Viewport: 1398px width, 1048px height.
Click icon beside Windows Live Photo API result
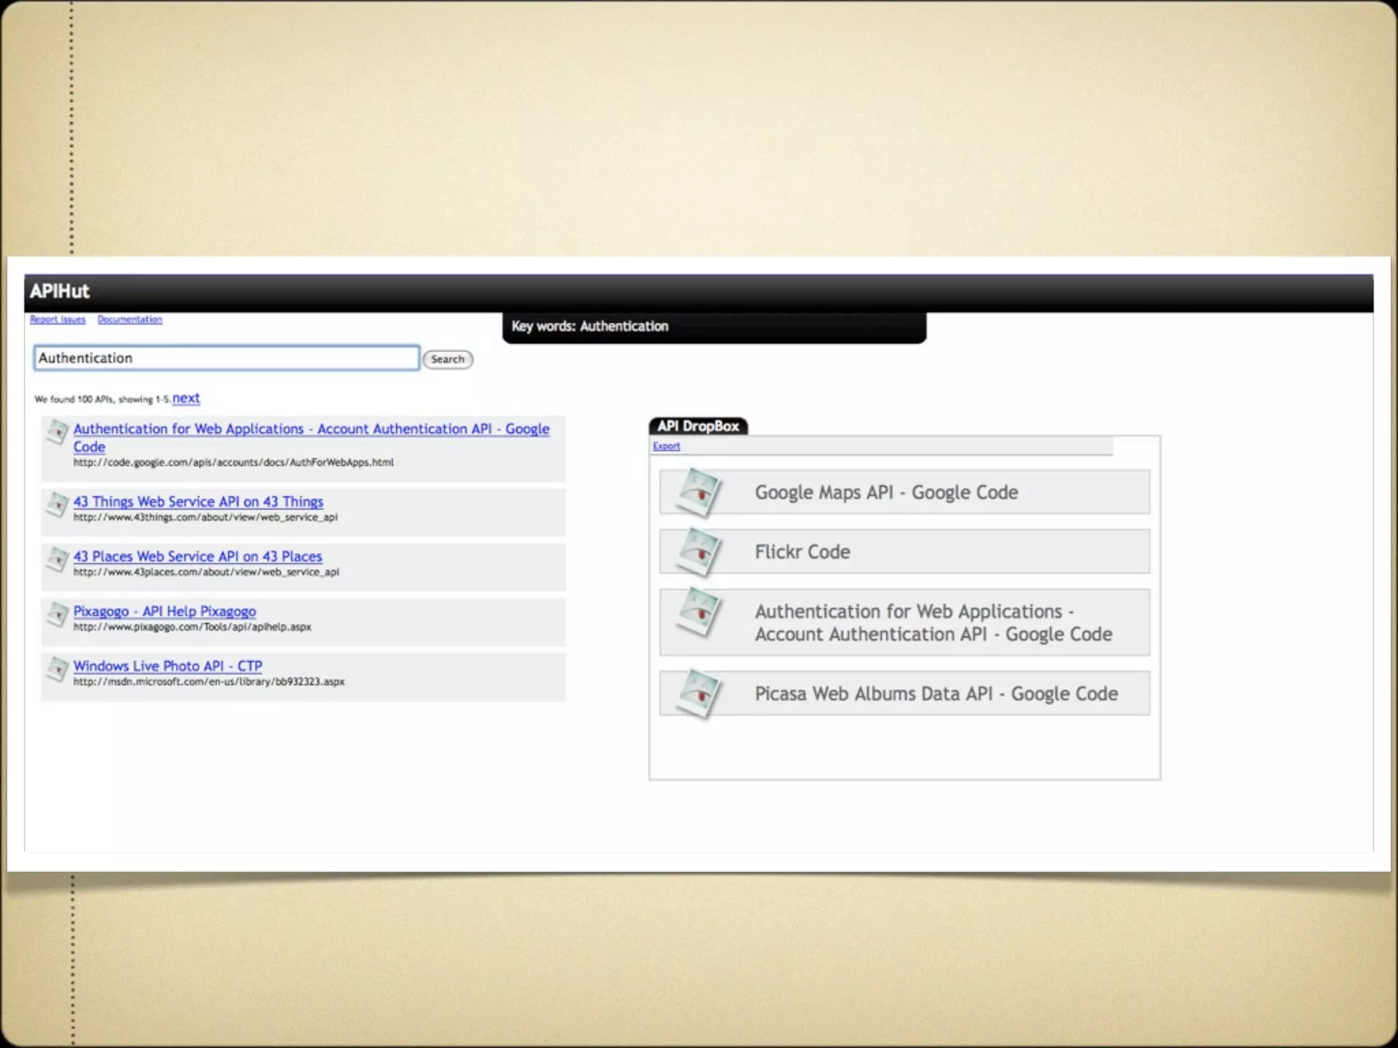pos(57,669)
